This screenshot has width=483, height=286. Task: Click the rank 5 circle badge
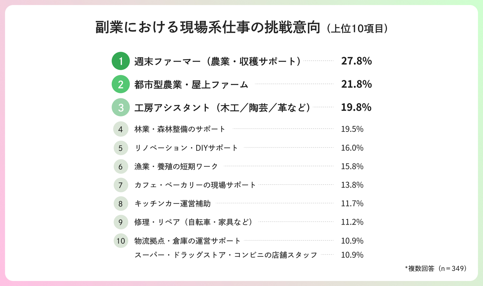coord(121,148)
